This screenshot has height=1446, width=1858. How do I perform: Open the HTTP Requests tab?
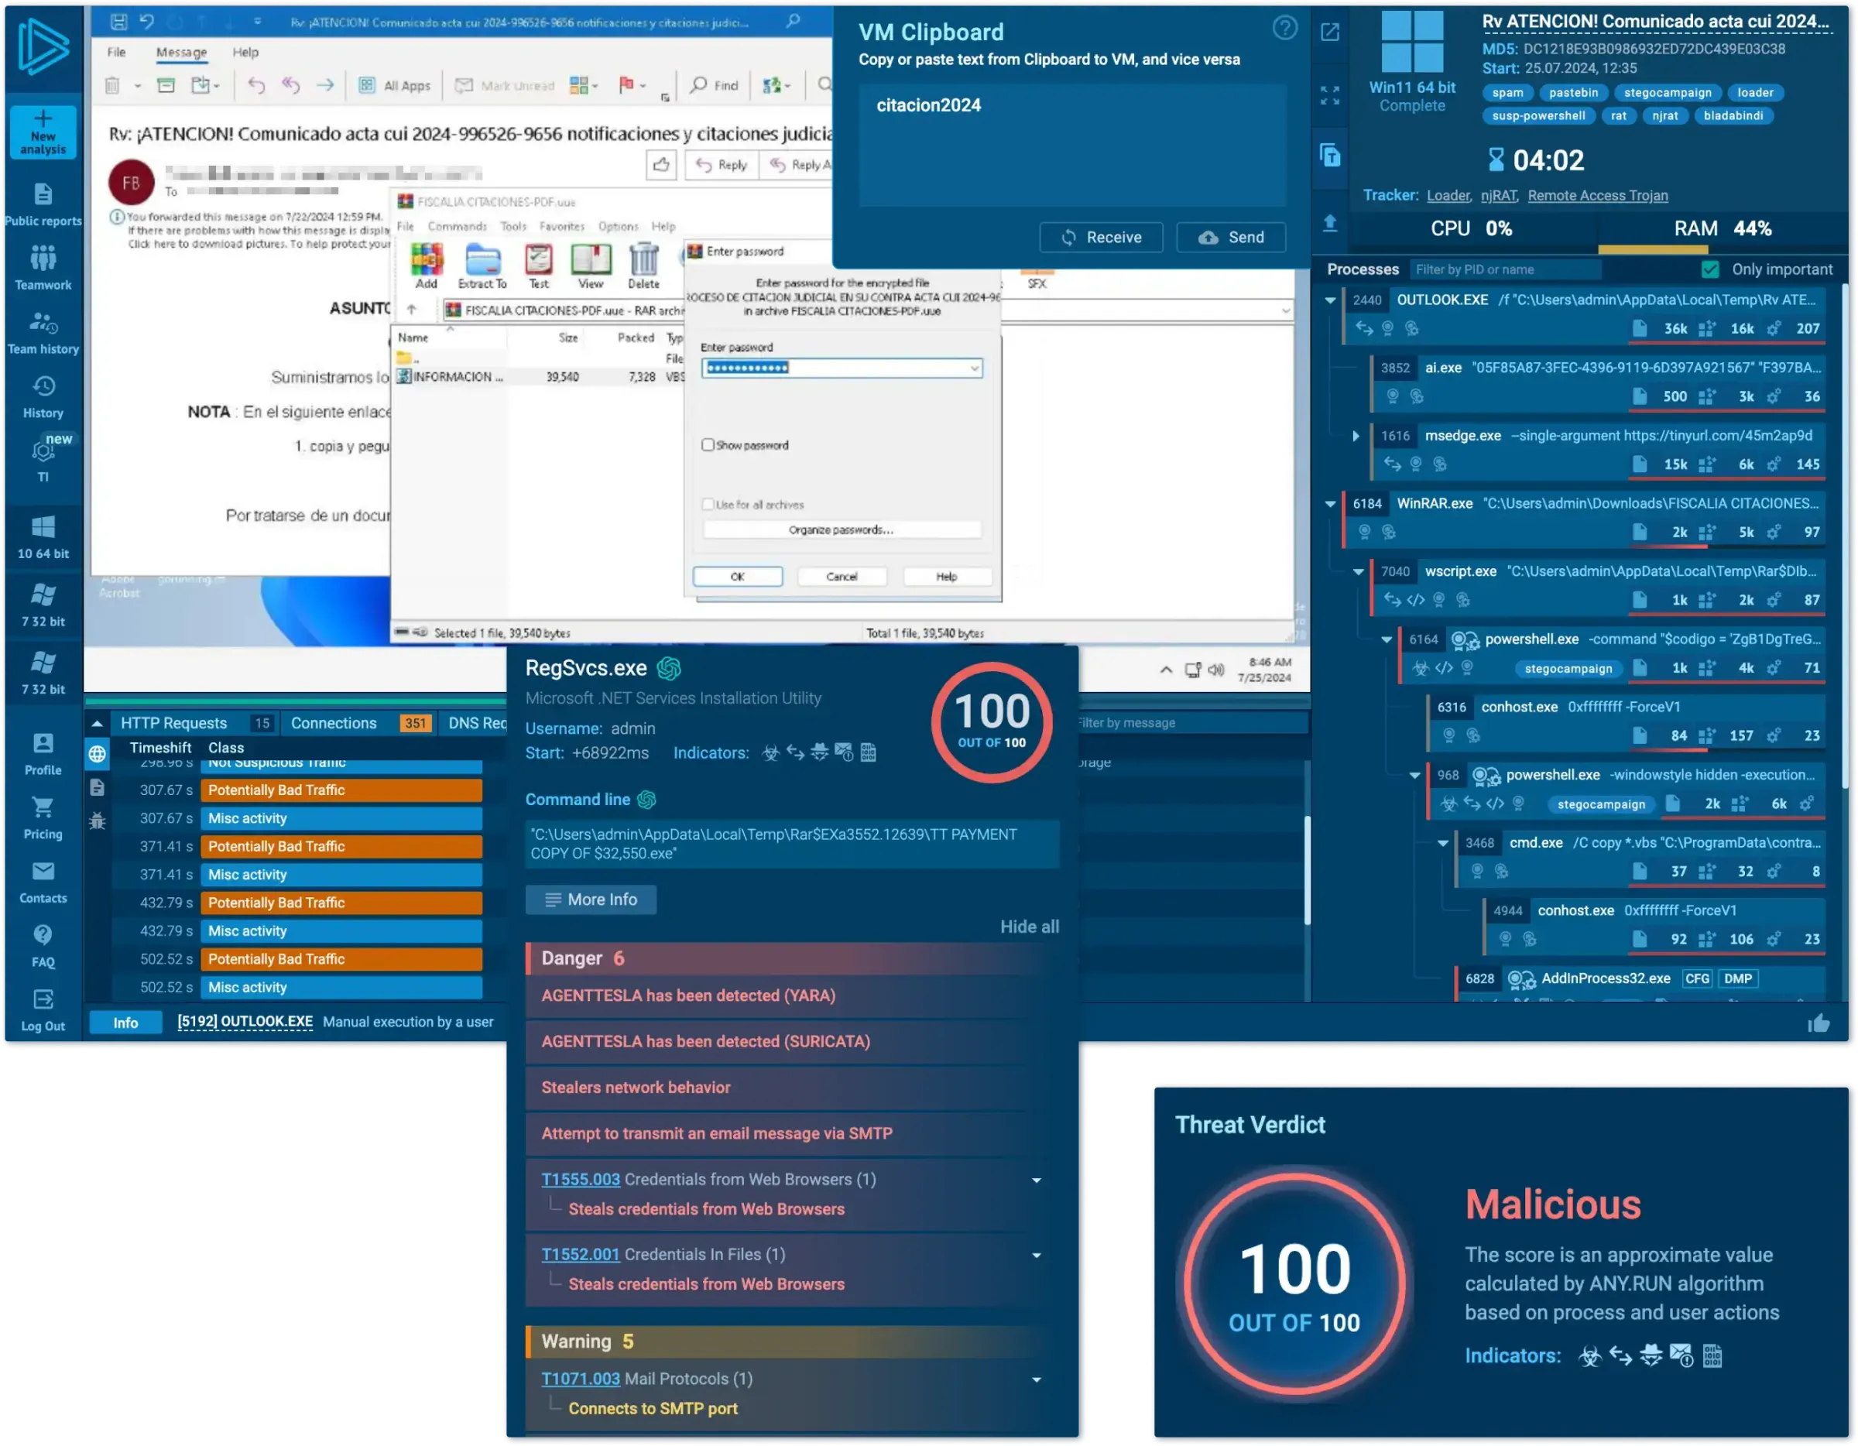coord(173,723)
